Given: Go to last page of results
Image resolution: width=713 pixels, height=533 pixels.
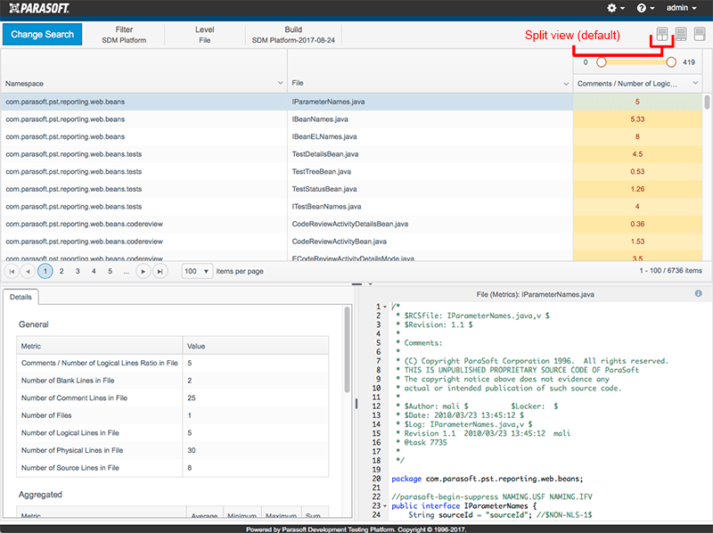Looking at the screenshot, I should coord(160,272).
